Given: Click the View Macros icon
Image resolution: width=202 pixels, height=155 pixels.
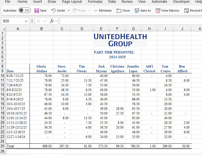Looking at the screenshot, I should [158, 10].
